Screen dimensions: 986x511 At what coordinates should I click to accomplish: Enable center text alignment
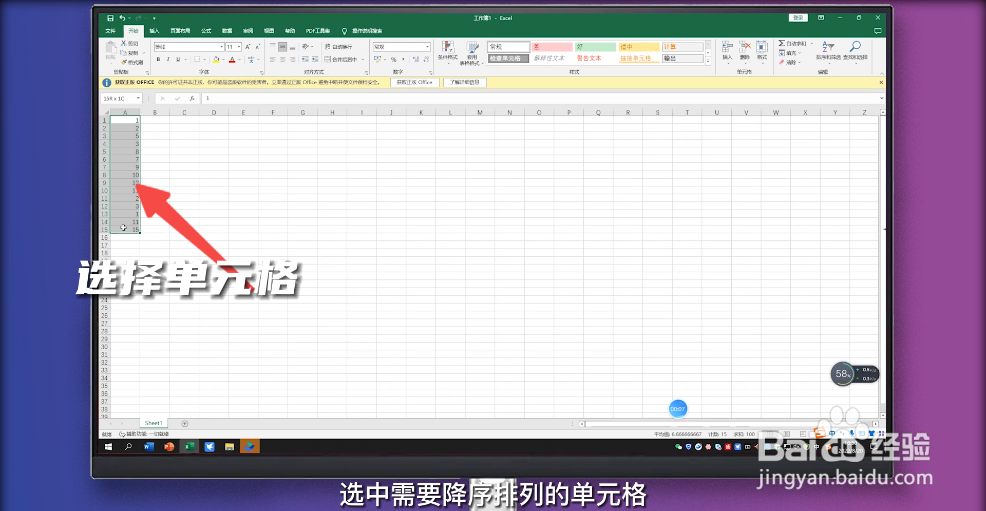click(x=282, y=60)
